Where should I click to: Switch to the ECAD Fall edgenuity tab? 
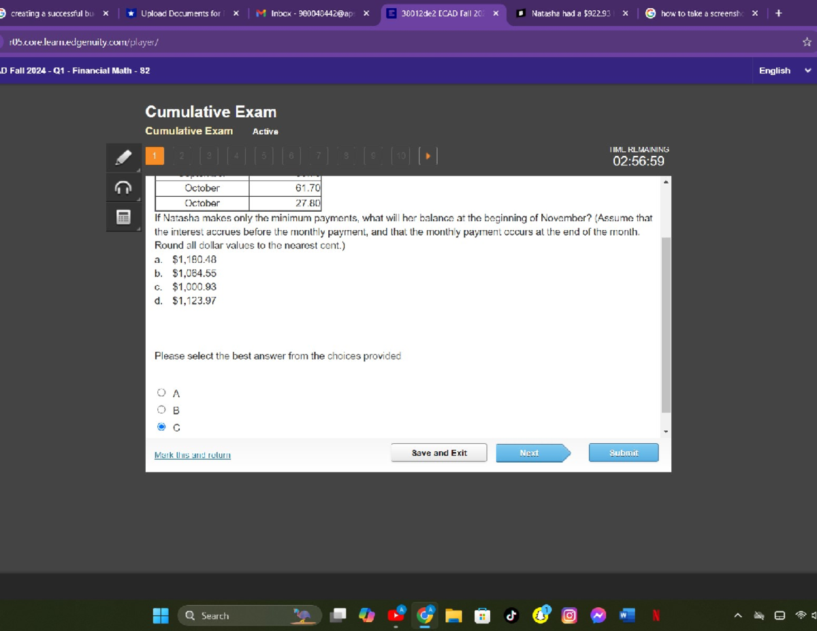[443, 13]
